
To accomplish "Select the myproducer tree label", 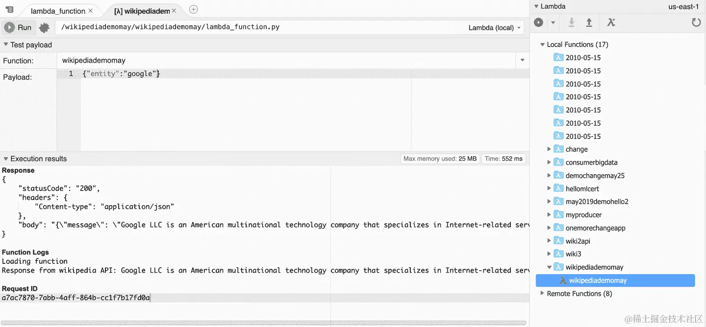I will (x=583, y=214).
